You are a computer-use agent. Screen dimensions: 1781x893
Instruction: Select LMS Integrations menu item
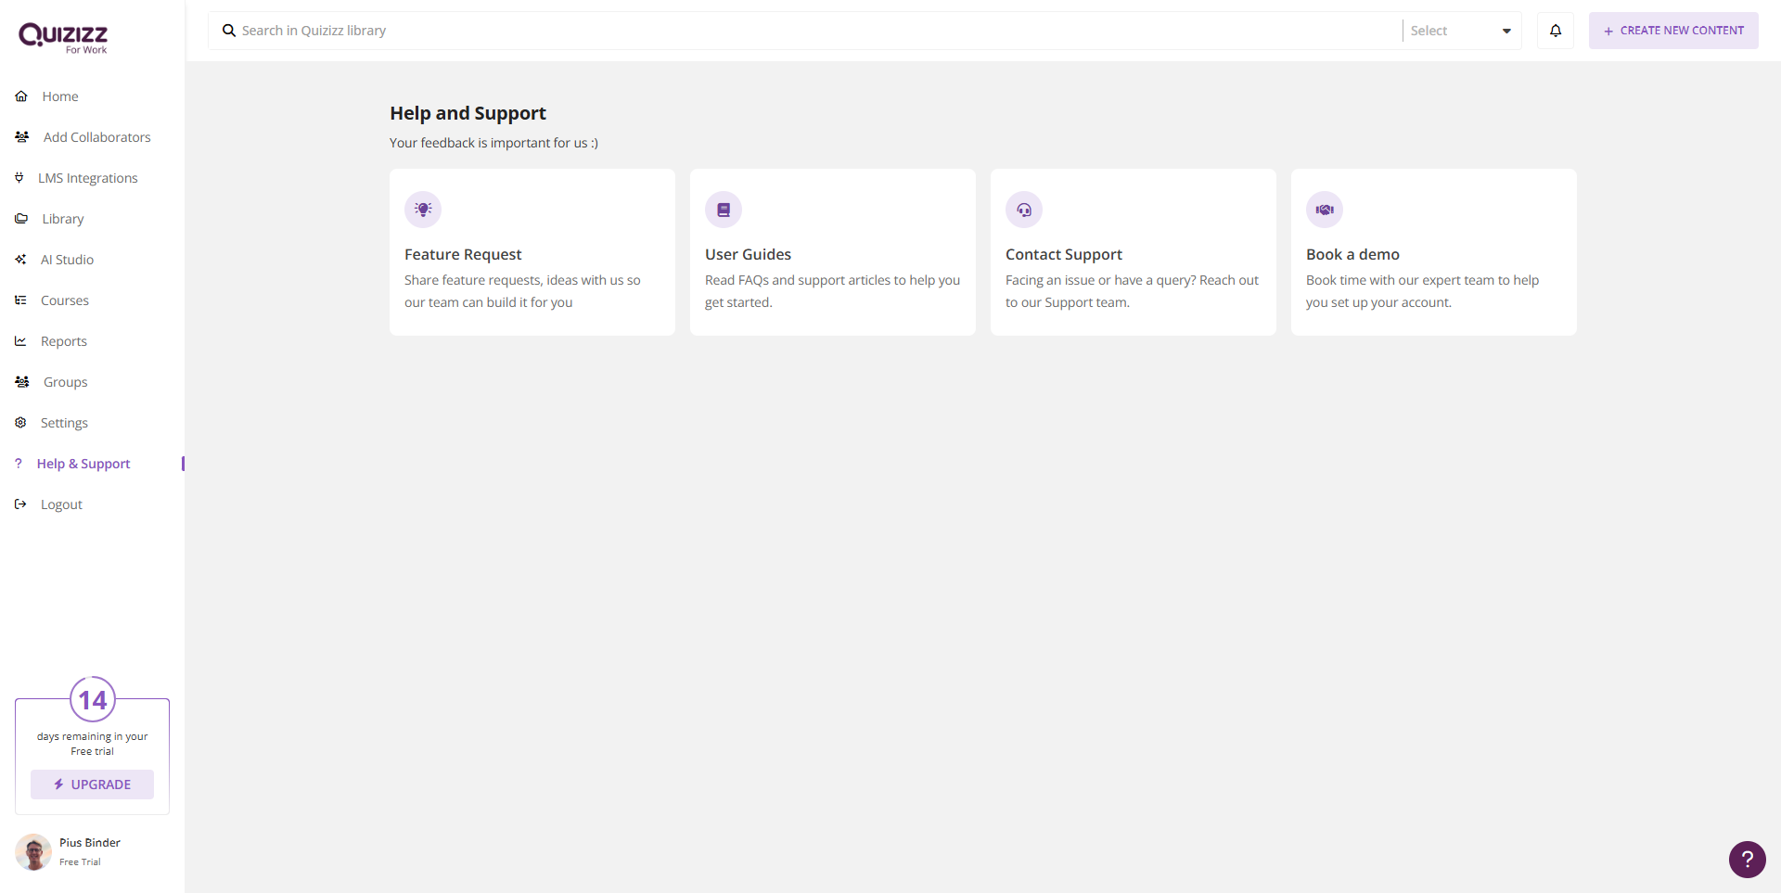[x=87, y=178]
